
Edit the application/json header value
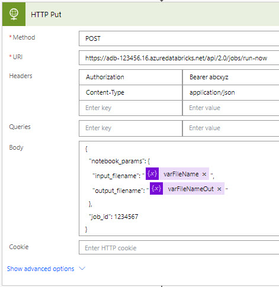click(x=231, y=92)
